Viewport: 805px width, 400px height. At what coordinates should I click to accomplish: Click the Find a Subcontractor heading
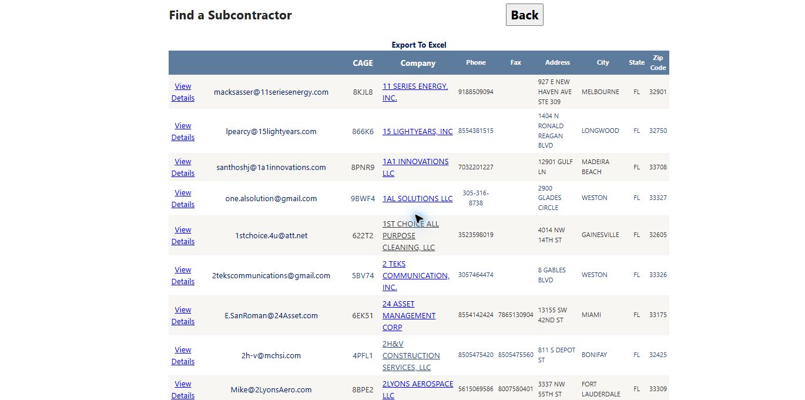(230, 15)
